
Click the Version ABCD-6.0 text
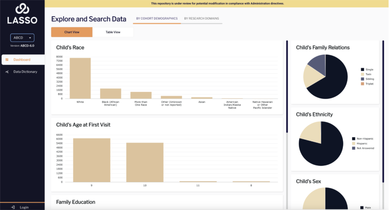tap(22, 46)
